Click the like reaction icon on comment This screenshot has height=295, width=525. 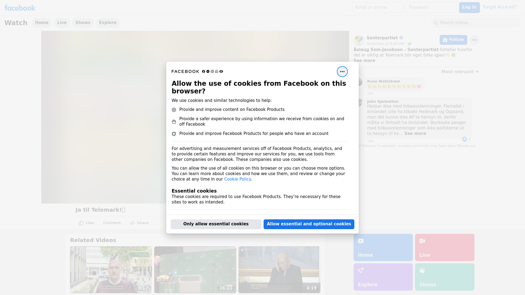[x=464, y=139]
